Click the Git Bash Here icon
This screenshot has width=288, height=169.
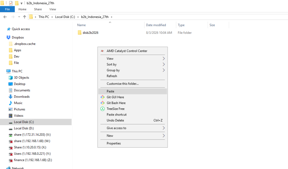102,103
